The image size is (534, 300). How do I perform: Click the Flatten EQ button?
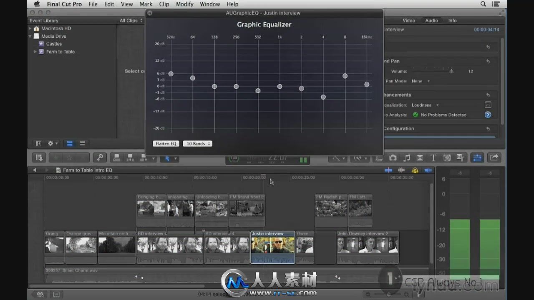[166, 143]
